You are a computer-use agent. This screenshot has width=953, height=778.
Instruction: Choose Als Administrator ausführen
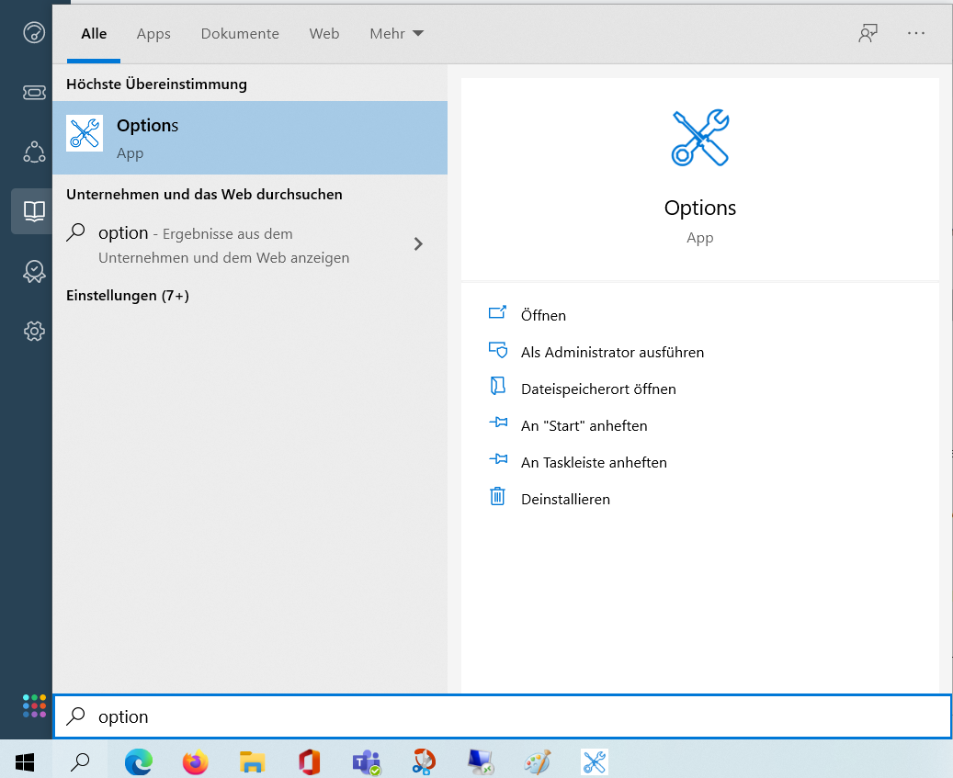(x=612, y=352)
